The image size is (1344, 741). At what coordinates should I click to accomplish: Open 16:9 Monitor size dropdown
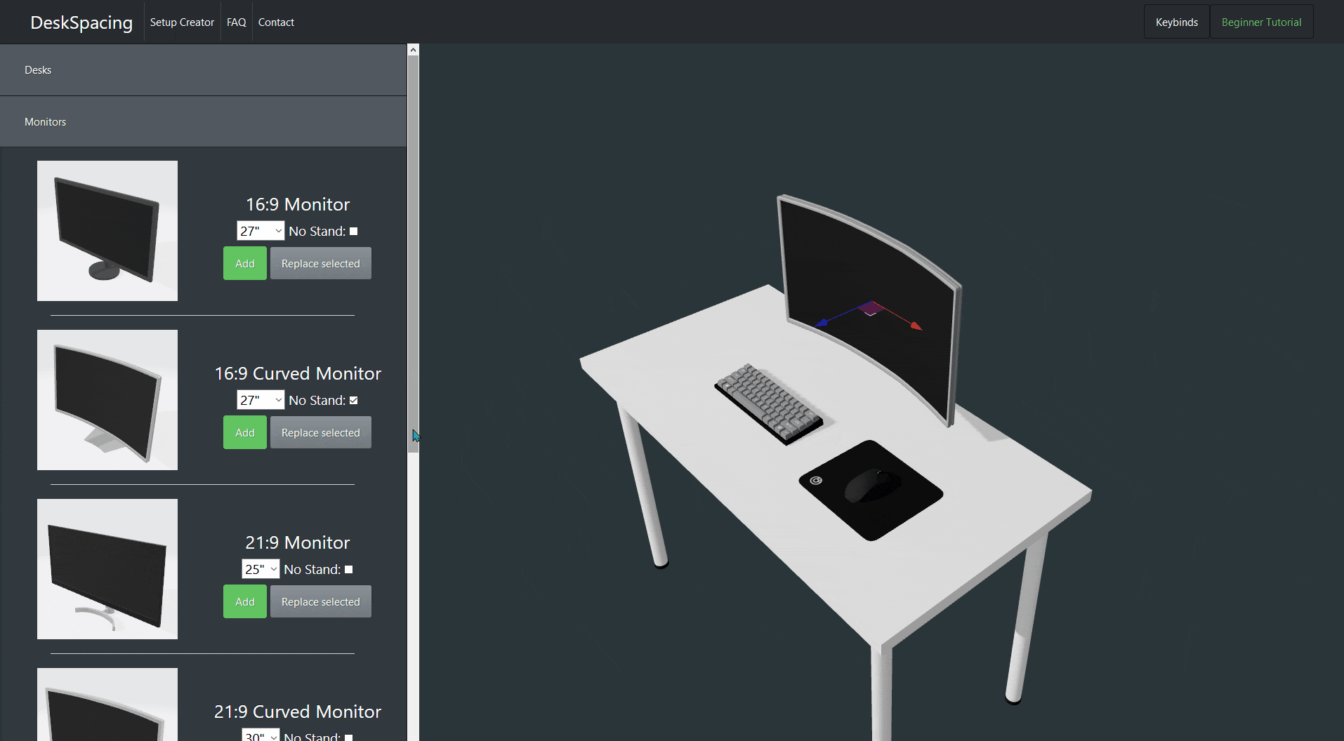(261, 231)
